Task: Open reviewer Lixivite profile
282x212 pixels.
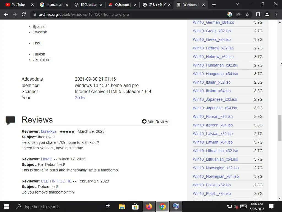Action: point(47,159)
